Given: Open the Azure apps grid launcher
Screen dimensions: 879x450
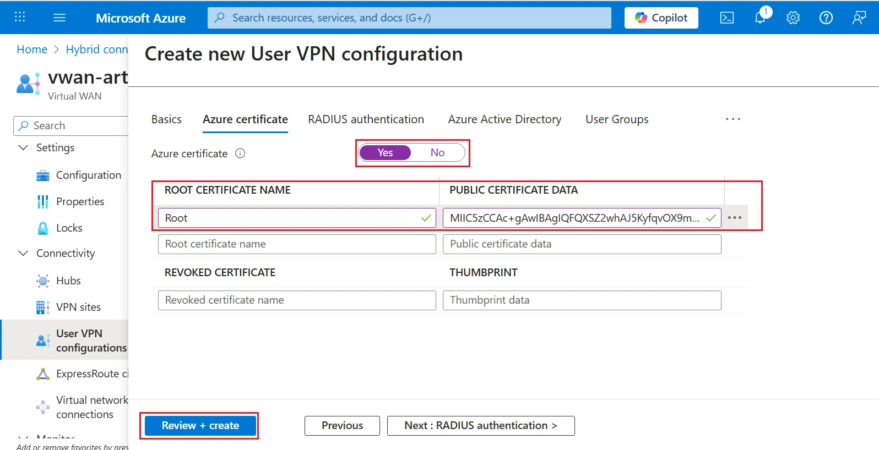Looking at the screenshot, I should click(20, 17).
